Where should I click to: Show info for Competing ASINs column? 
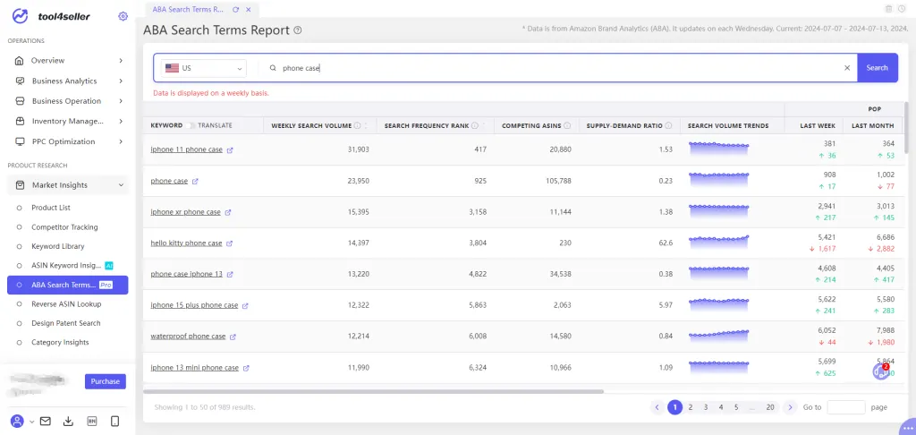tap(567, 125)
